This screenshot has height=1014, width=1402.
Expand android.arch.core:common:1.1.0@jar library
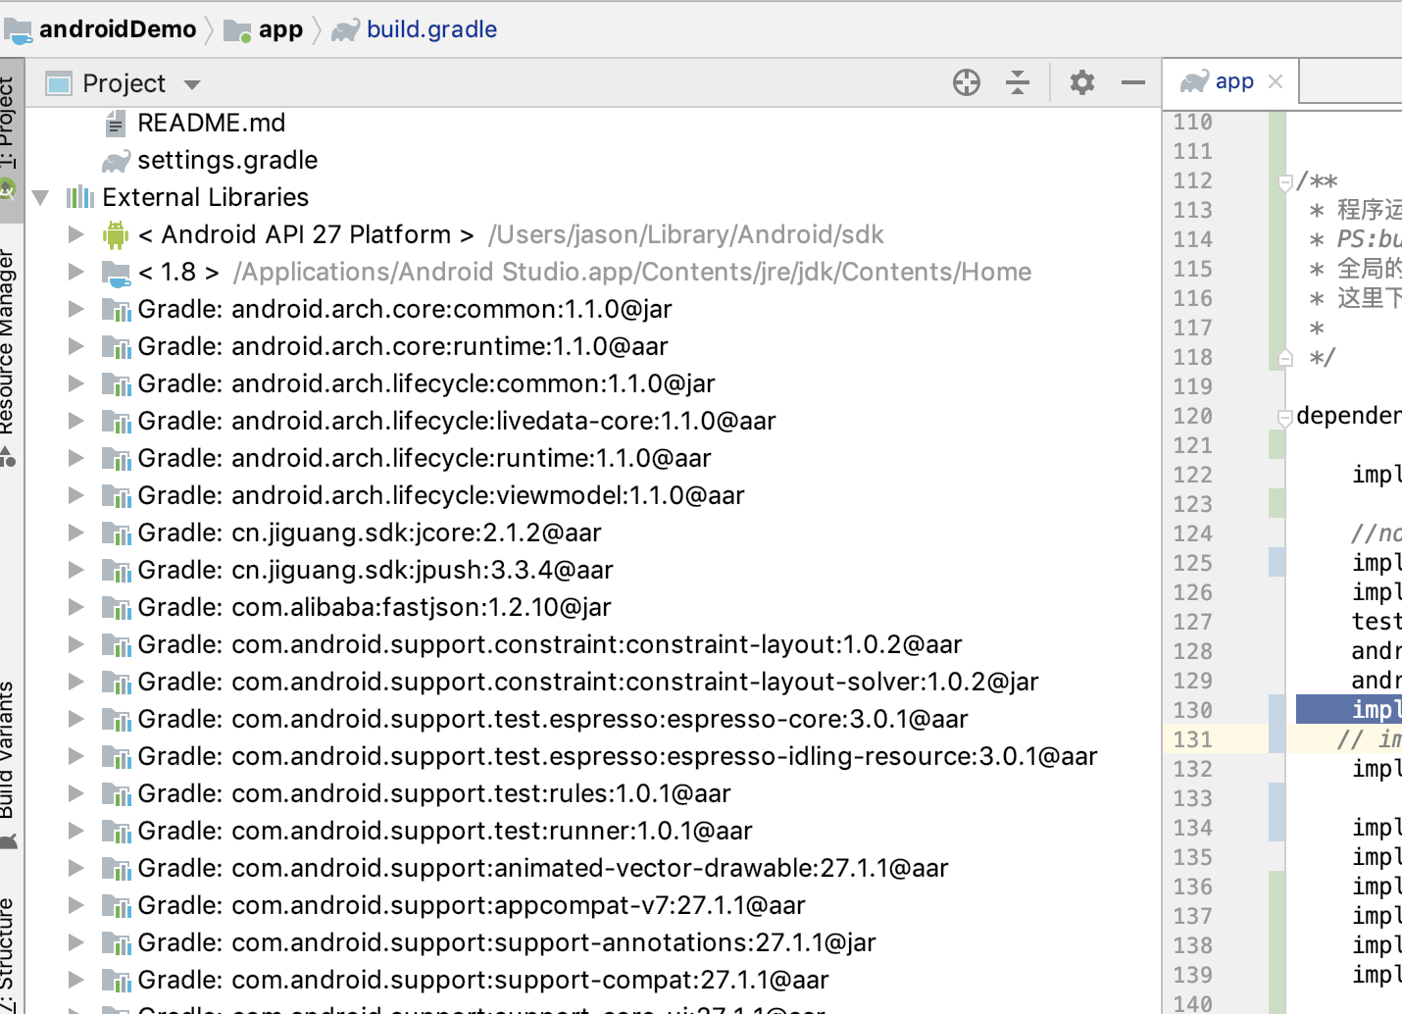pos(75,309)
